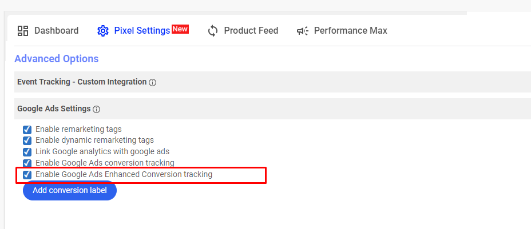Image resolution: width=531 pixels, height=229 pixels.
Task: Disable Enhanced Conversion tracking checkbox
Action: pyautogui.click(x=27, y=175)
